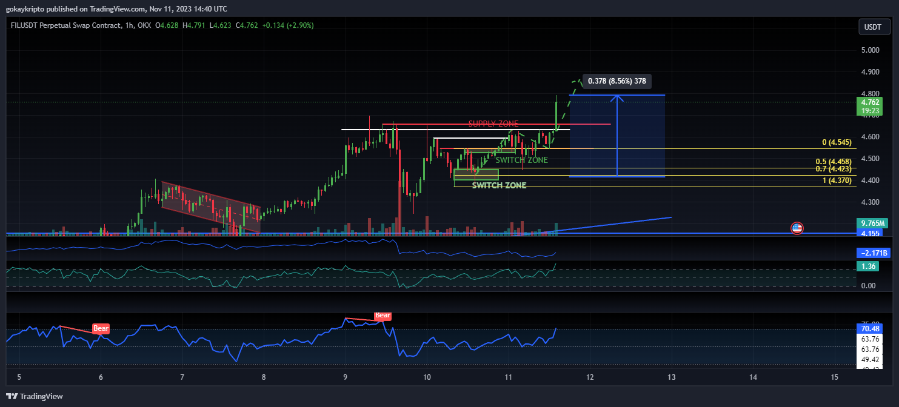Click the gokaykripto published header text
This screenshot has height=407, width=899.
pos(116,8)
